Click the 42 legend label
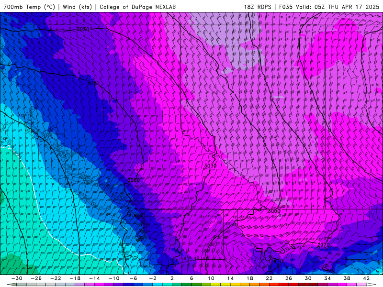This screenshot has height=287, width=383. point(366,278)
